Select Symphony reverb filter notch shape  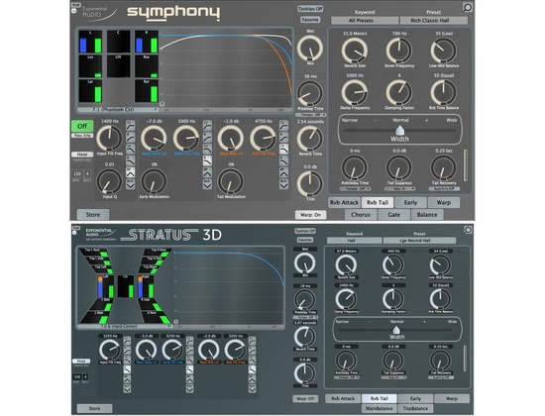284,184
